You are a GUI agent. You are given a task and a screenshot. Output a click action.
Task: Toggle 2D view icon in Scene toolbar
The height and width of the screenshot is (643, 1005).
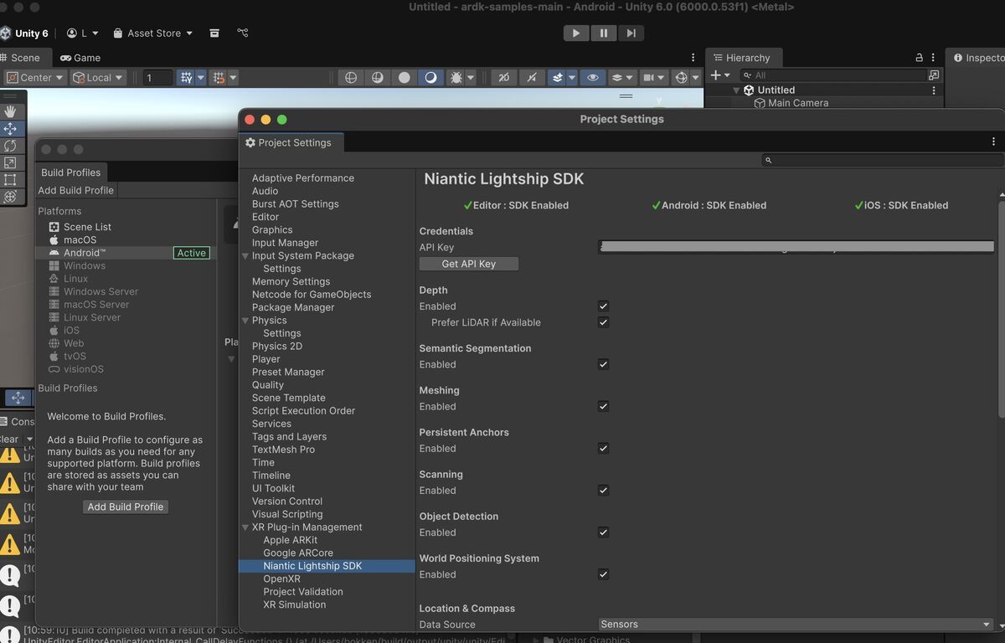pyautogui.click(x=503, y=77)
